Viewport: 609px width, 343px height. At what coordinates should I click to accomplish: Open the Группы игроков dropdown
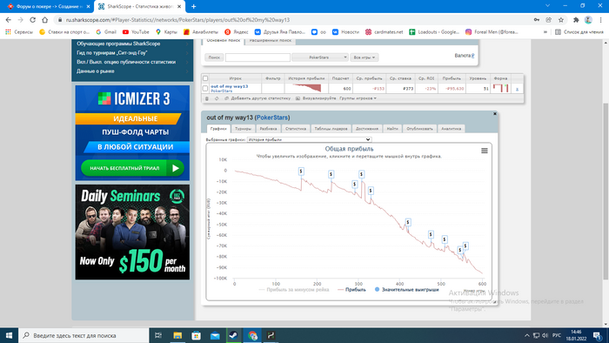[x=358, y=98]
